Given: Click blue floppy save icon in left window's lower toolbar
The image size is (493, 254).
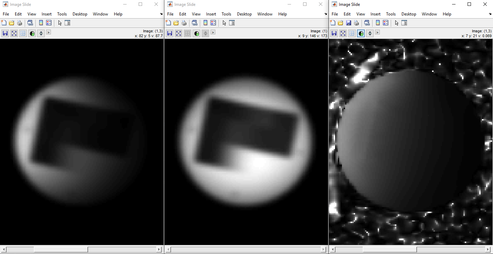Looking at the screenshot, I should (x=5, y=33).
